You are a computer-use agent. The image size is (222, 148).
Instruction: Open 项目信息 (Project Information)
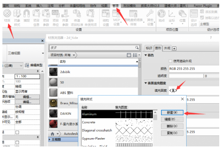point(36,17)
